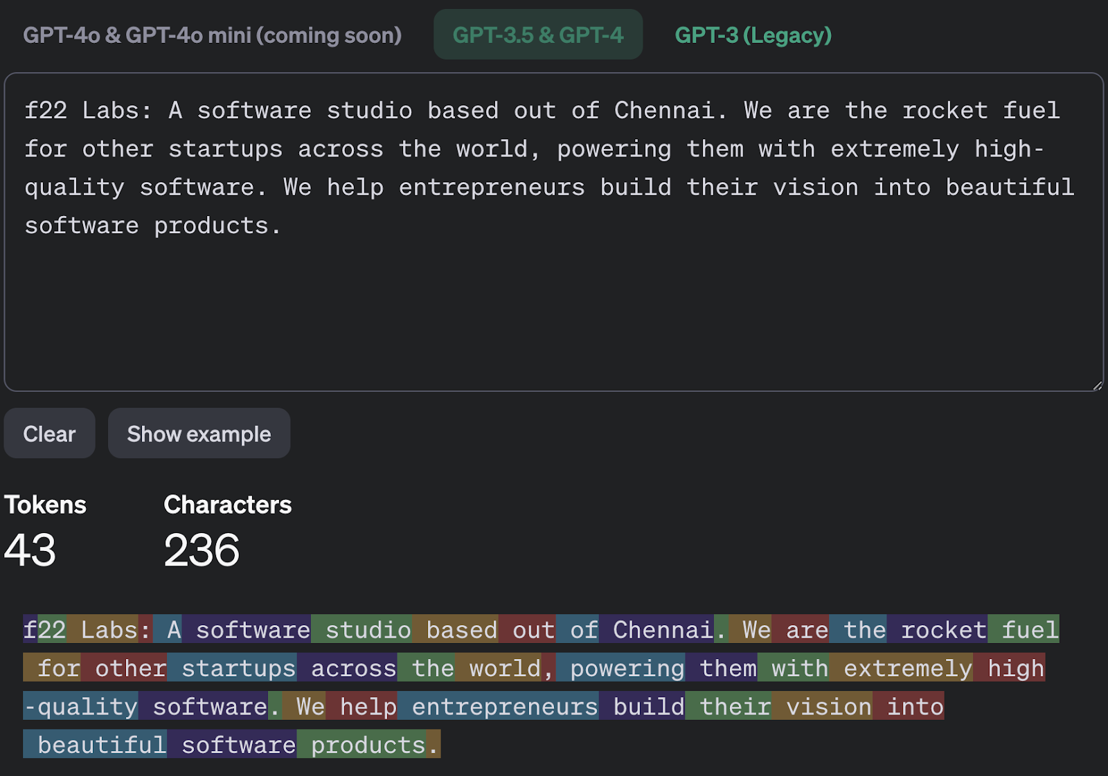
Task: Click the highlighted 'powering' token
Action: click(620, 667)
